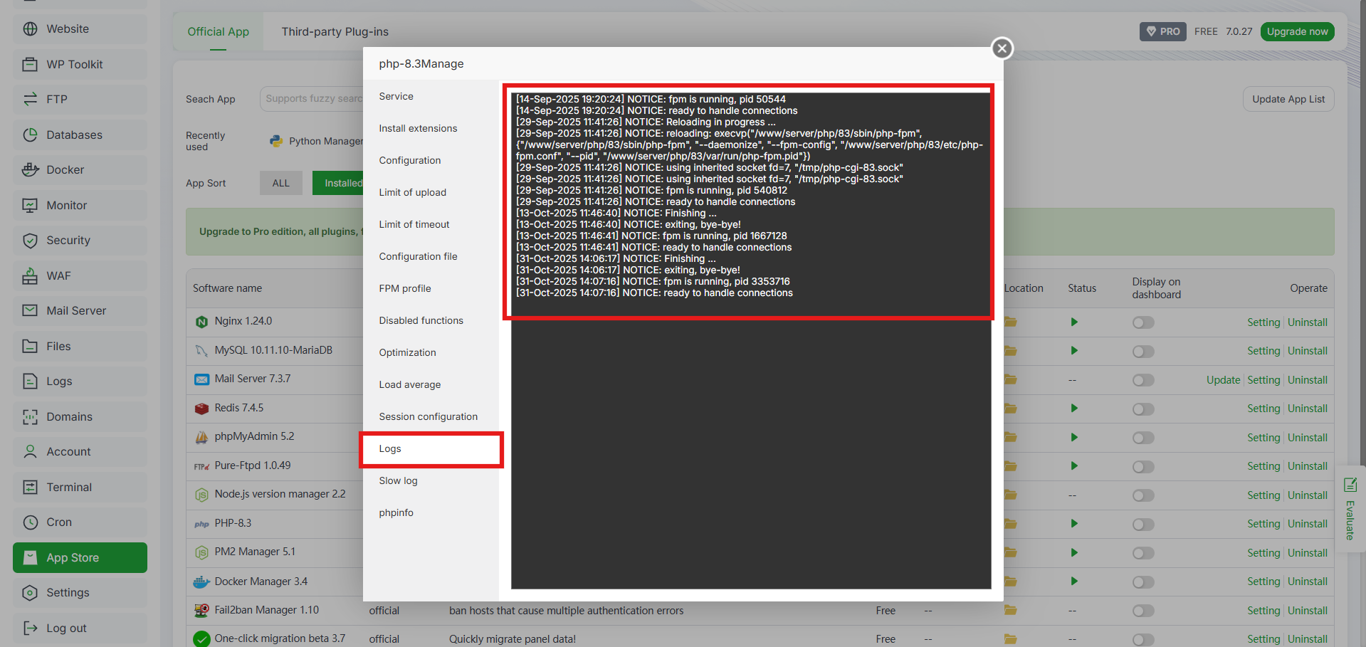Click the PRO badge

click(1162, 31)
